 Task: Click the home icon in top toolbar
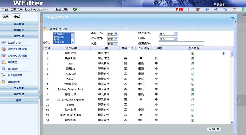198,9
